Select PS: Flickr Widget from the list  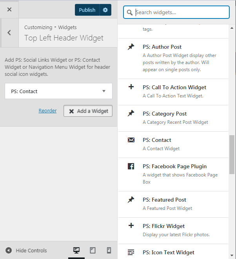[x=173, y=231]
